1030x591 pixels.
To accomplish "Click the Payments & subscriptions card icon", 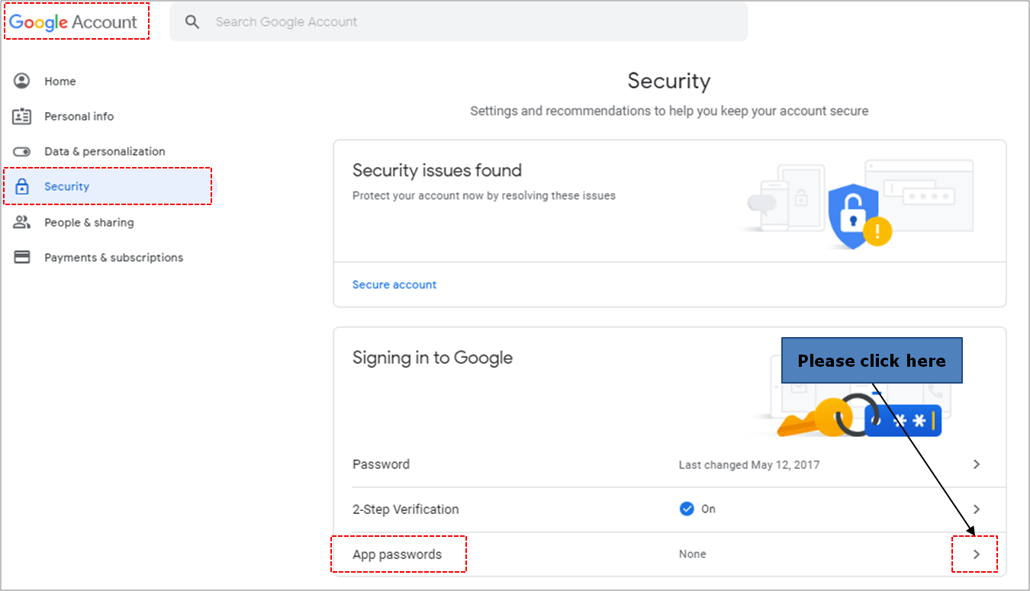I will [22, 257].
